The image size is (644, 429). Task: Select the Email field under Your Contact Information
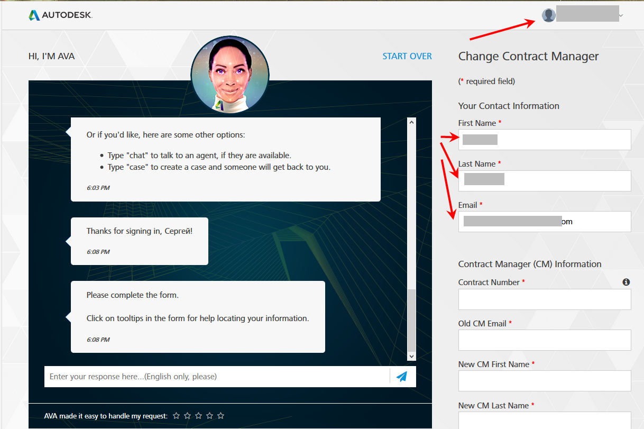tap(545, 222)
